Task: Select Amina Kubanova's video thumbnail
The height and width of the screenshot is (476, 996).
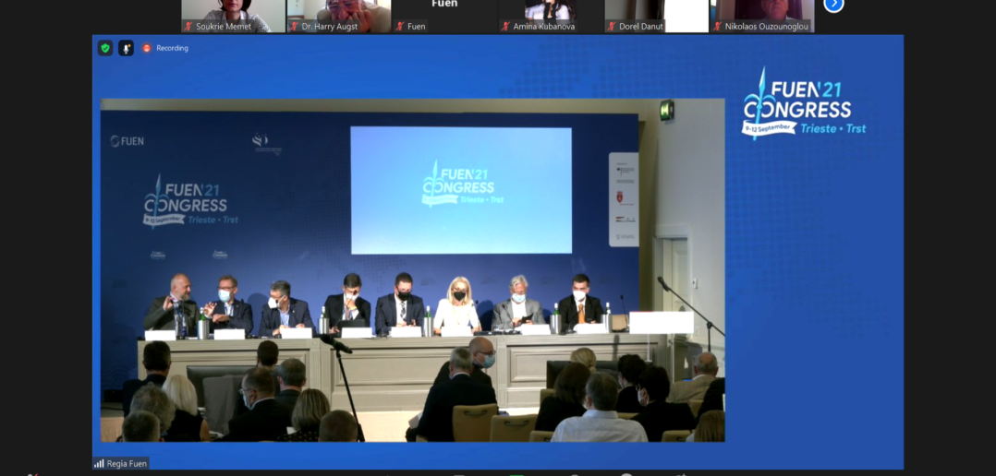Action: tap(551, 16)
